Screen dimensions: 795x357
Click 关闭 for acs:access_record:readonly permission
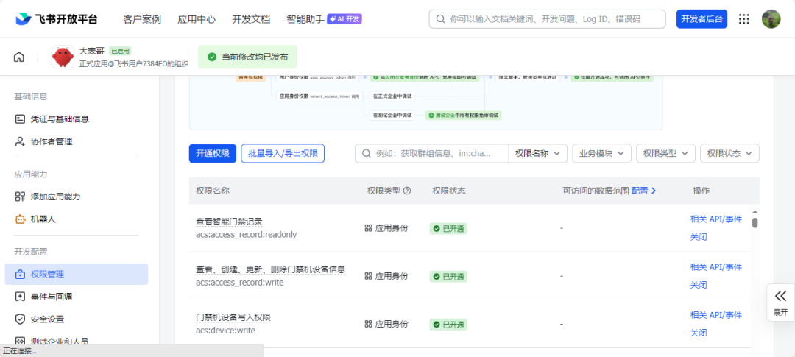(x=699, y=237)
